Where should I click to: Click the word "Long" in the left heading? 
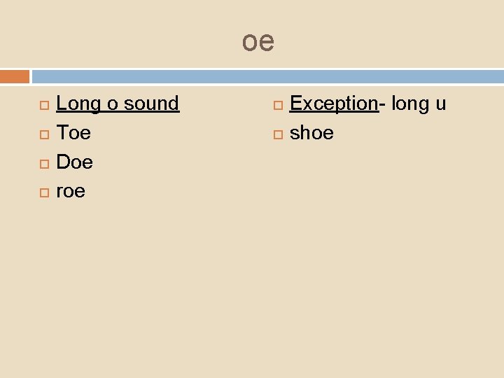point(76,104)
